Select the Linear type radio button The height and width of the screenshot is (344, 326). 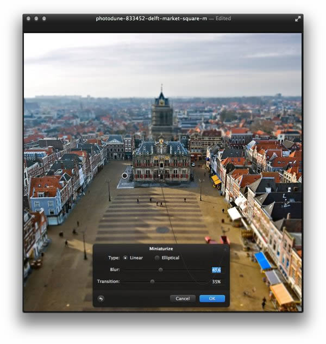coord(126,258)
